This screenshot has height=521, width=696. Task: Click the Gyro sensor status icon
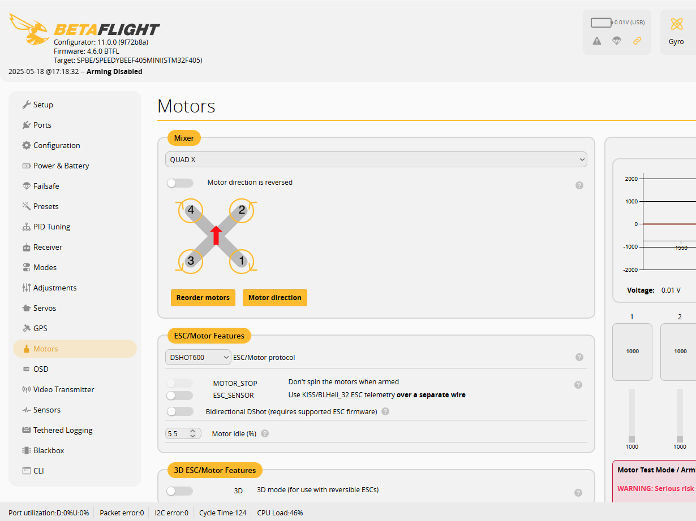coord(677,25)
